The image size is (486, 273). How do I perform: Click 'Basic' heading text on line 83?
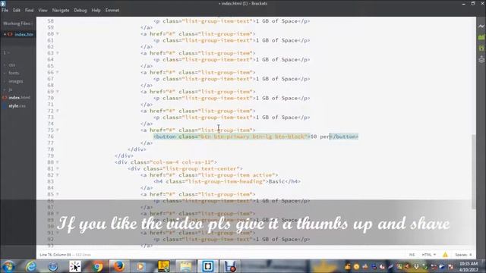tap(276, 181)
